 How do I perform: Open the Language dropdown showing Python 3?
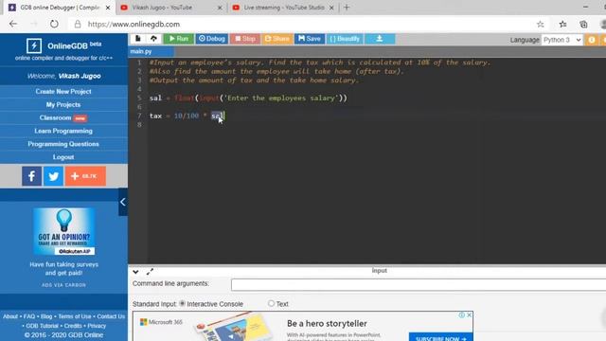[561, 40]
